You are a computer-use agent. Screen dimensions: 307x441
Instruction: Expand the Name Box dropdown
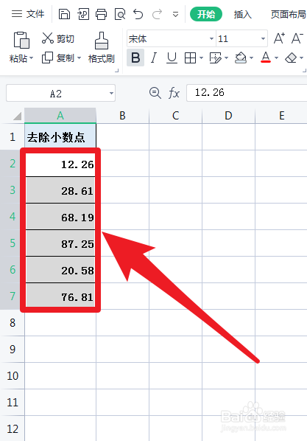(x=111, y=93)
